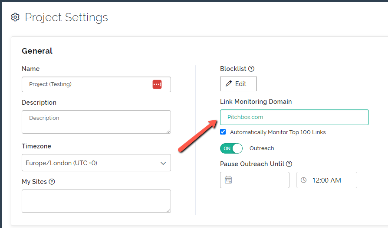The height and width of the screenshot is (228, 388).
Task: Click the Blocklist label text
Action: pyautogui.click(x=233, y=69)
